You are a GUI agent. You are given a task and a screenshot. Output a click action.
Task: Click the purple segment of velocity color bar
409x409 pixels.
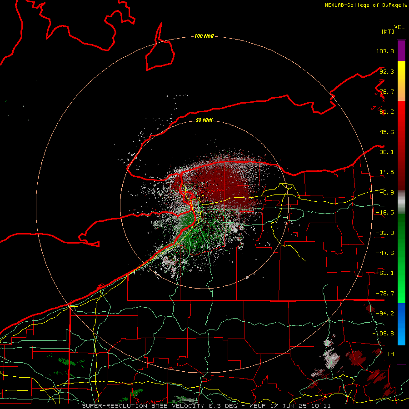[401, 50]
